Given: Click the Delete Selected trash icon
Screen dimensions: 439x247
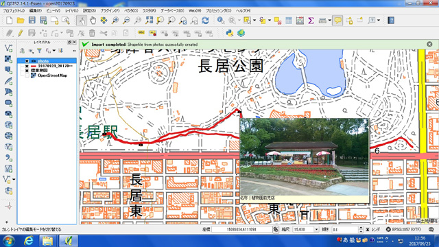Looking at the screenshot, I should coord(92,33).
